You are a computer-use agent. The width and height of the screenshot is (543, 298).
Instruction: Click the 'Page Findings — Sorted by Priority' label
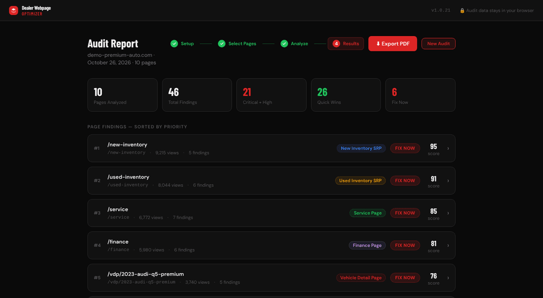pyautogui.click(x=137, y=127)
